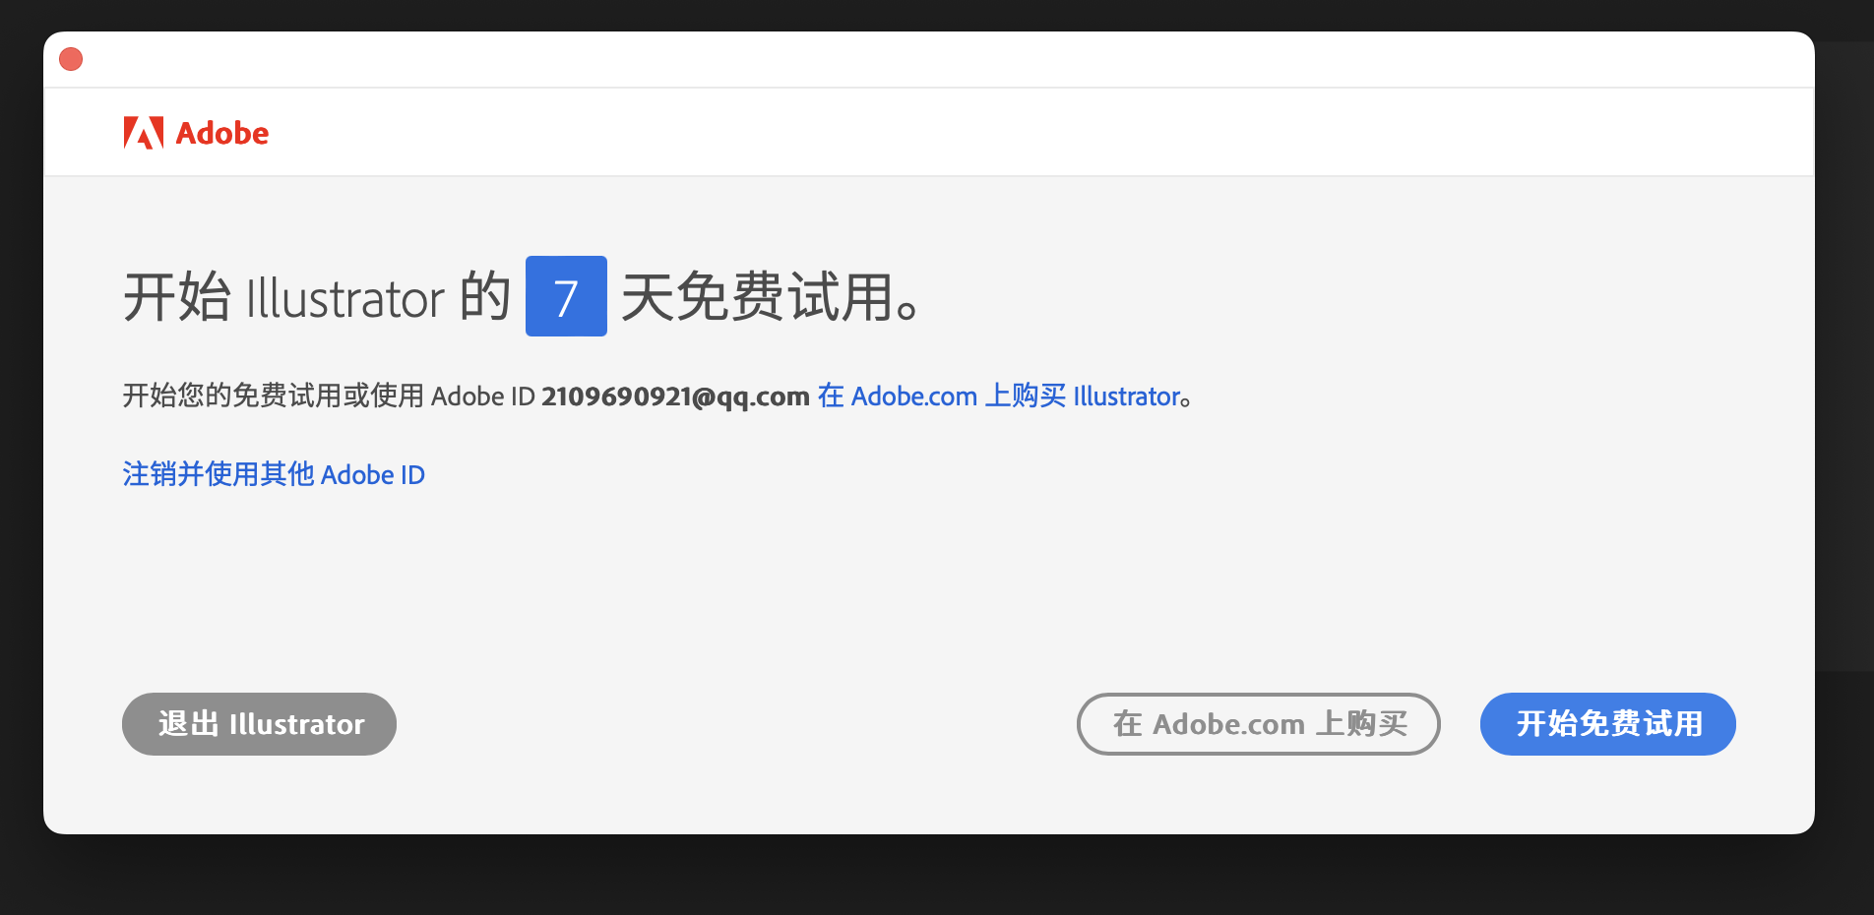Click the outlined purchase button

coord(1258,724)
